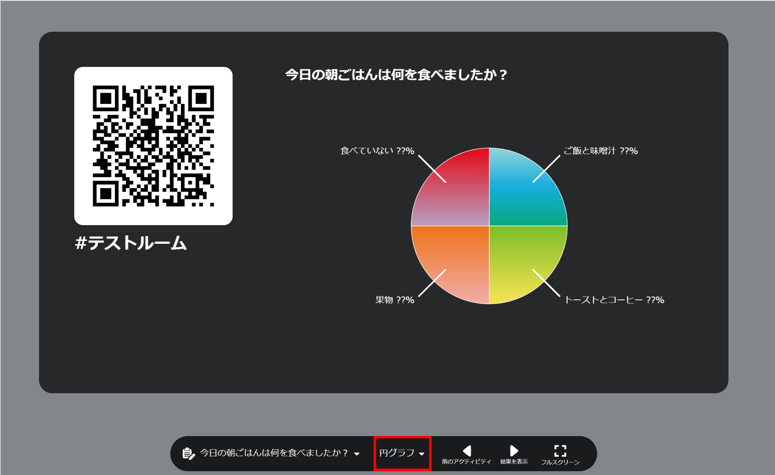
Task: Click the #テストルーム room name
Action: pos(131,243)
